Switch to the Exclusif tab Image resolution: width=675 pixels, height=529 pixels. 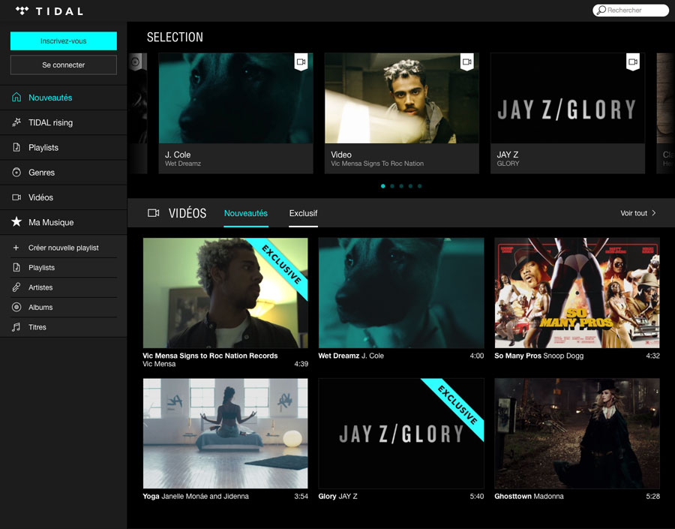tap(303, 213)
